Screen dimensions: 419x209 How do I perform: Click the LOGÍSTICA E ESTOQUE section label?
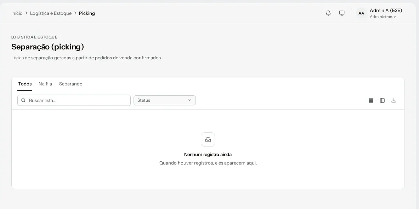click(34, 37)
